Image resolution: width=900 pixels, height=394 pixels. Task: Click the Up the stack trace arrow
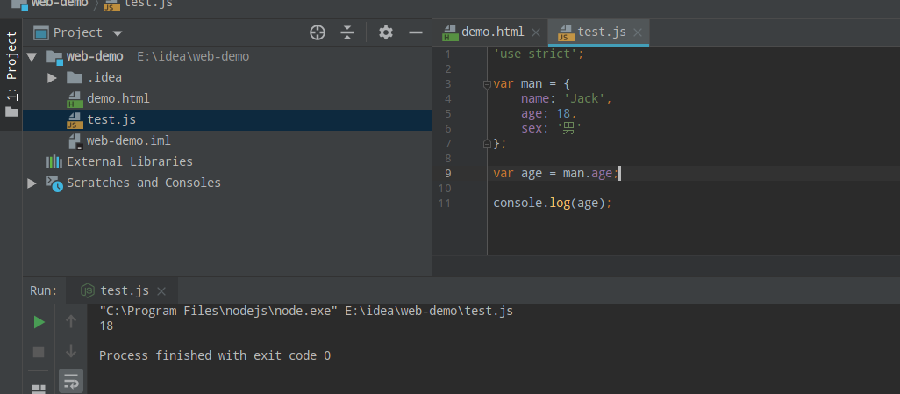click(71, 322)
